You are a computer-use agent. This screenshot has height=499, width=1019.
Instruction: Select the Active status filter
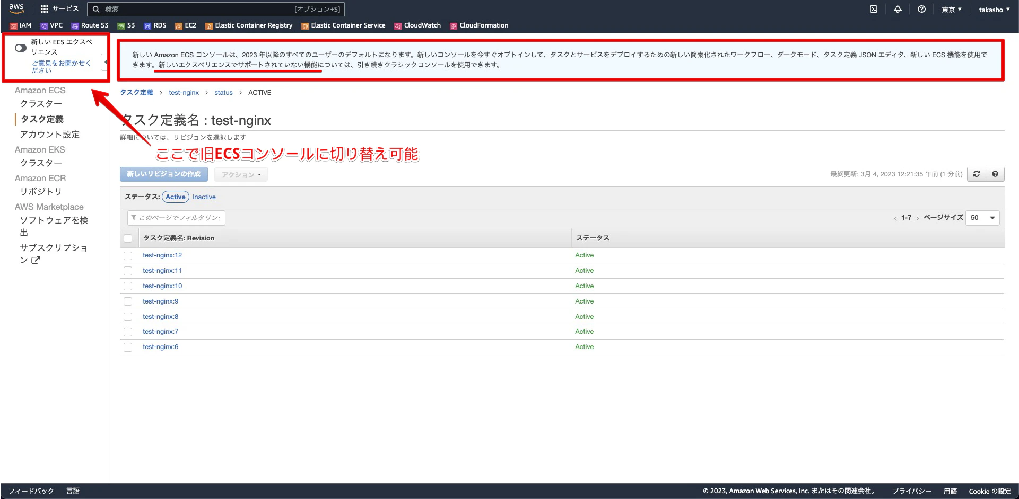[x=176, y=197]
